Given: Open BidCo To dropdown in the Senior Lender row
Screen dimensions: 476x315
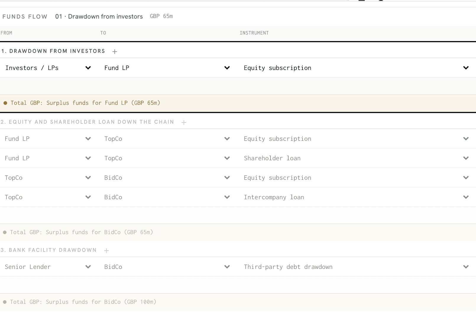Looking at the screenshot, I should coord(167,267).
